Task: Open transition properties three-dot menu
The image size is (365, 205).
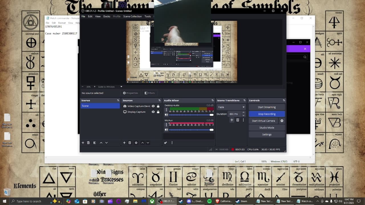Action: pos(243,120)
